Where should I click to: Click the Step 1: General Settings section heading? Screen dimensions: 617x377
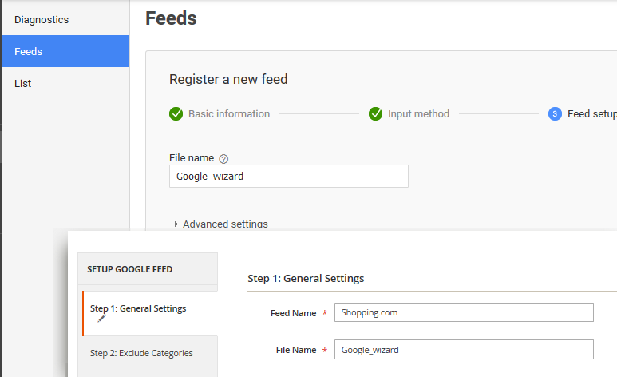click(x=306, y=279)
